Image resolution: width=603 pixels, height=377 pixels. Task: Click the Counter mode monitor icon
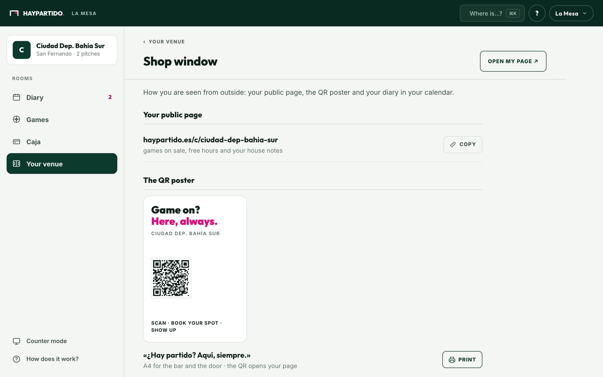[x=16, y=341]
